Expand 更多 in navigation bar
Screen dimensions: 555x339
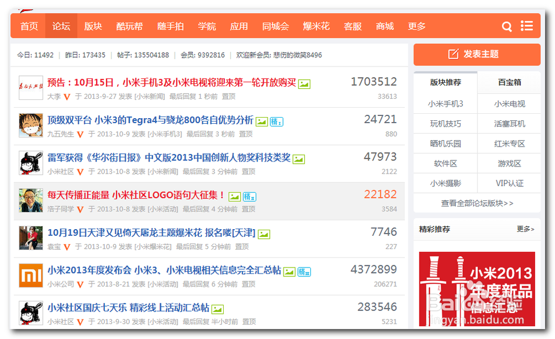[417, 26]
